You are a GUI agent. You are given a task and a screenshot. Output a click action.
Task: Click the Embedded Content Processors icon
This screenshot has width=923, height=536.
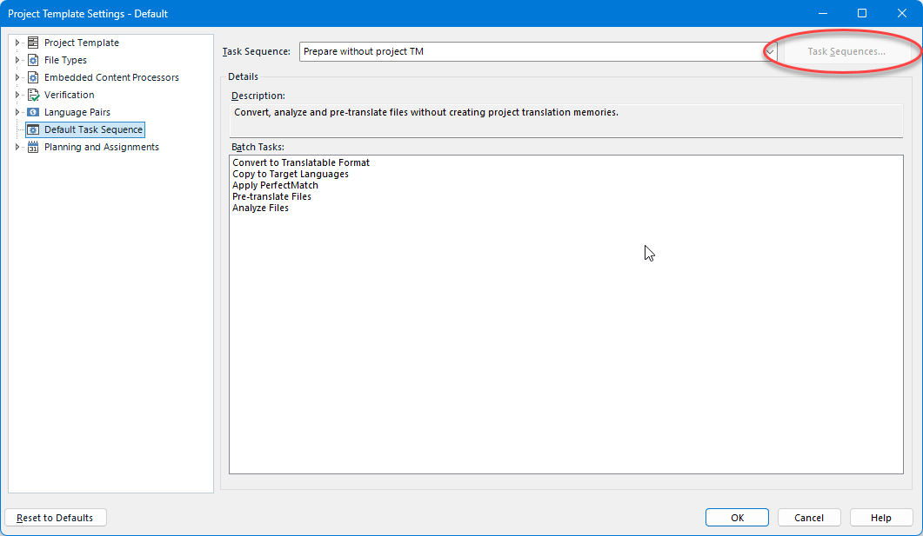click(33, 77)
